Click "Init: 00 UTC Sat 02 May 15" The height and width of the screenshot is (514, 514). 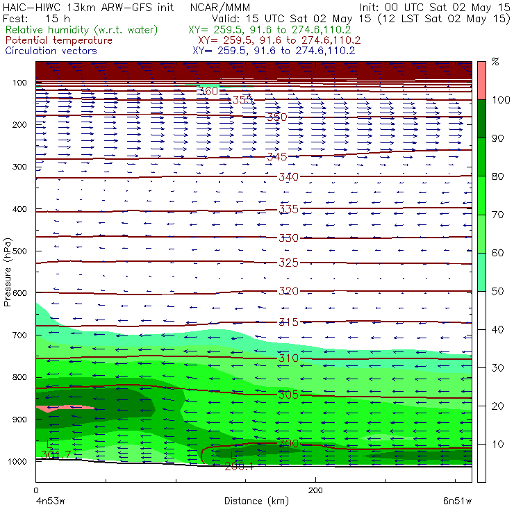click(435, 7)
